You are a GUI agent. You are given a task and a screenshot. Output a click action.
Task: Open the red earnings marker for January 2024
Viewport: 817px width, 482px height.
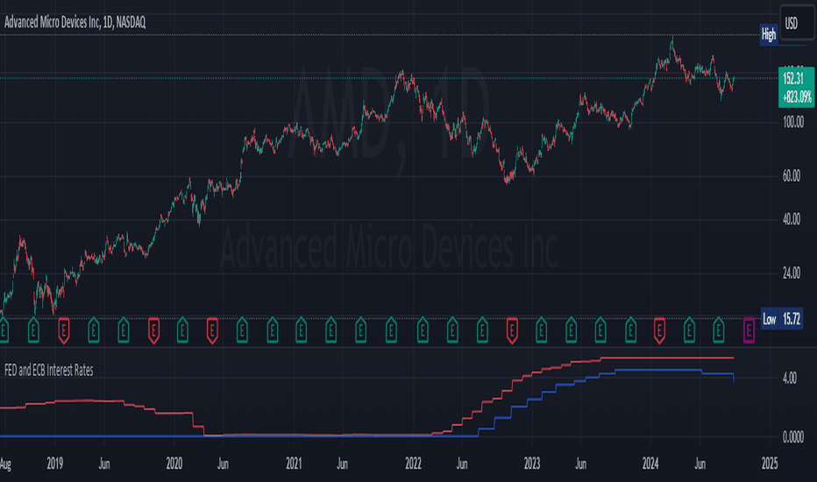coord(659,330)
